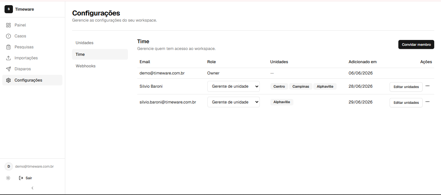The height and width of the screenshot is (195, 441).
Task: Click the Configurações page heading
Action: coord(96,13)
